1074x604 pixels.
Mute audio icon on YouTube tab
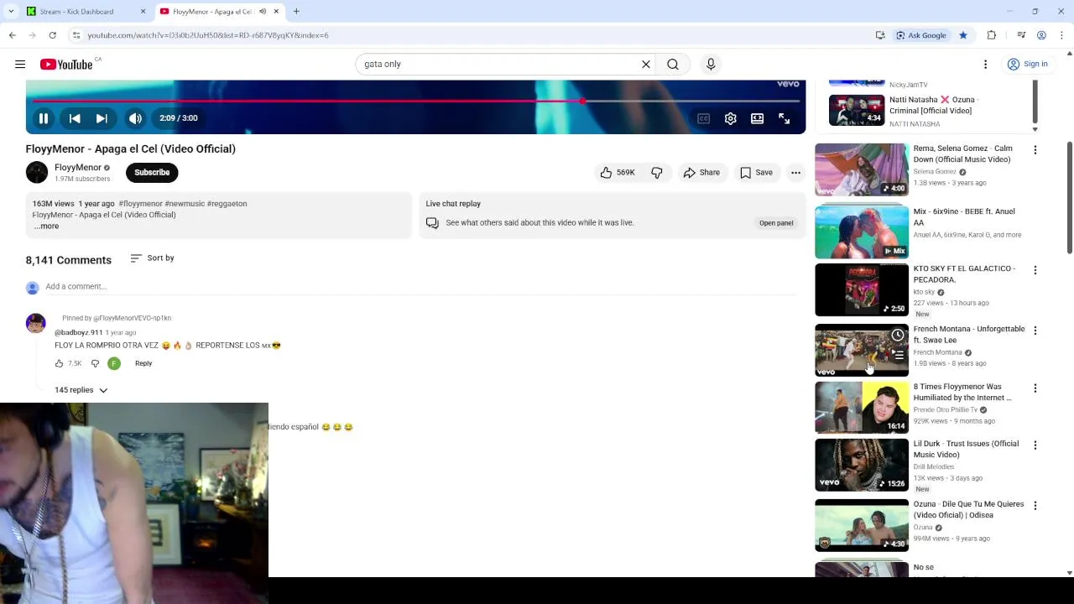263,12
